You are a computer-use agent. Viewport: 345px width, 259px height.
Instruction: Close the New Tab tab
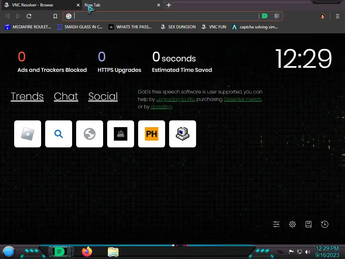tap(159, 5)
